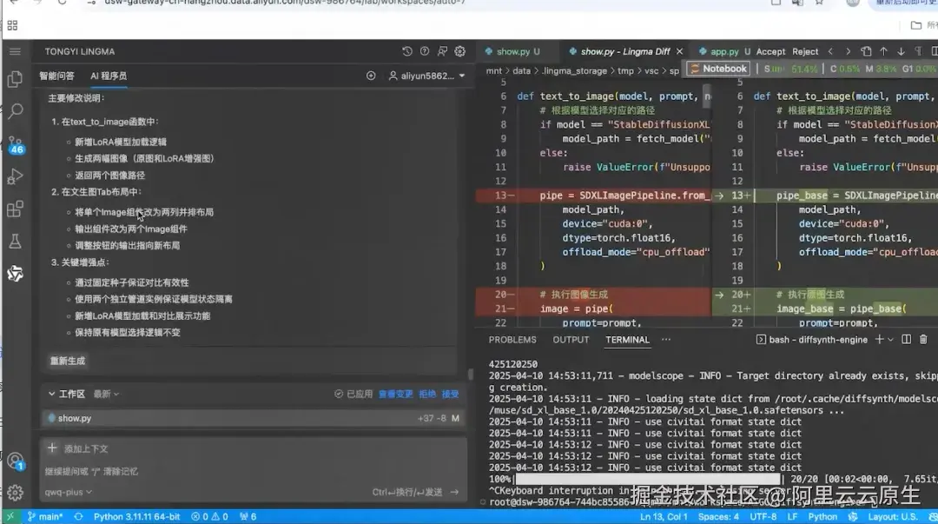Jump to next diff with down arrow
Viewport: 938px width, 524px height.
tap(901, 51)
